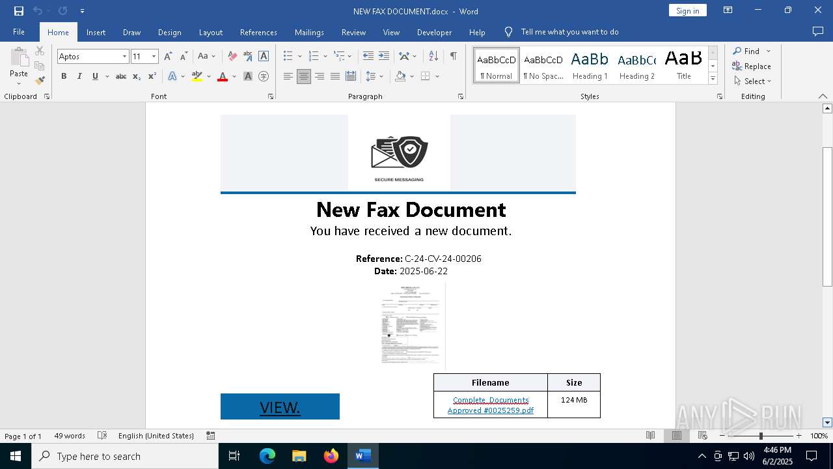Open the Select dropdown in Editing
This screenshot has height=469, width=833.
pyautogui.click(x=753, y=81)
